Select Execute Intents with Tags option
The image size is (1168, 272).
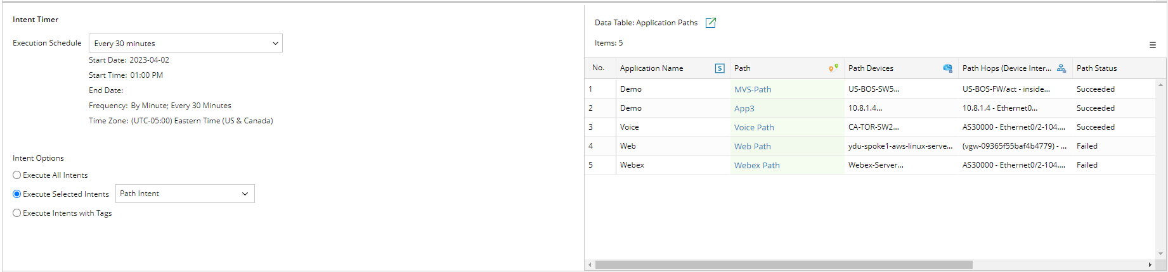(x=17, y=213)
